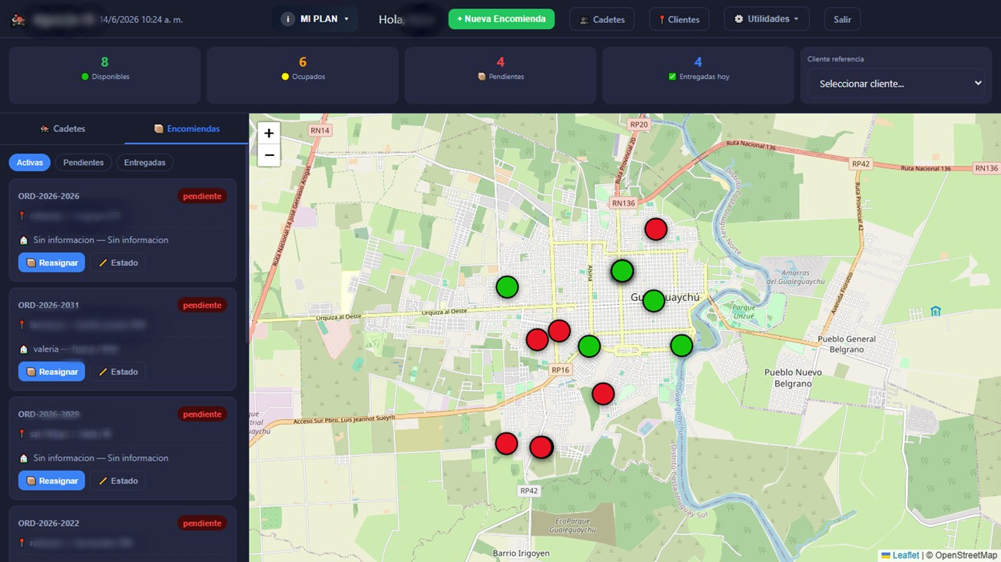The width and height of the screenshot is (1001, 562).
Task: Click the house icon beside valeria in ORD-2026-2031
Action: [24, 349]
